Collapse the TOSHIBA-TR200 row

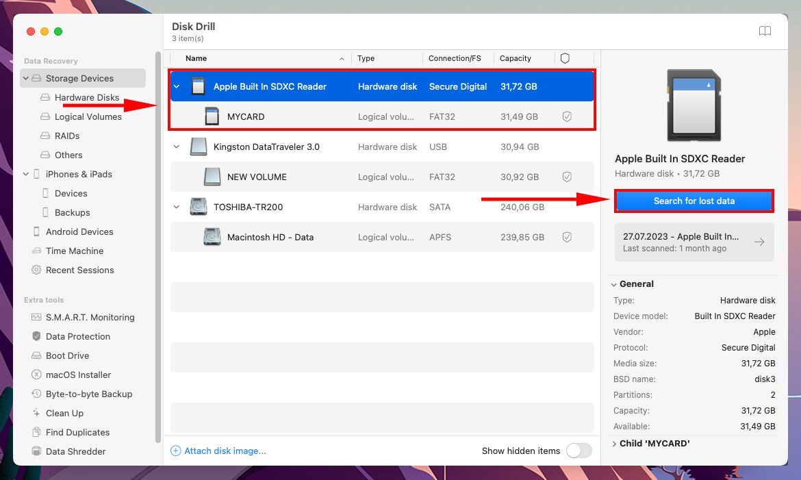[177, 207]
